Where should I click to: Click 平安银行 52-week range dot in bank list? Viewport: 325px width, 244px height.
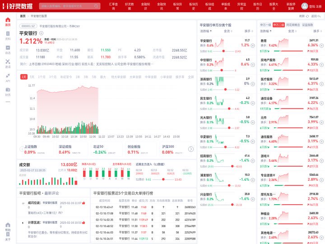click(223, 51)
